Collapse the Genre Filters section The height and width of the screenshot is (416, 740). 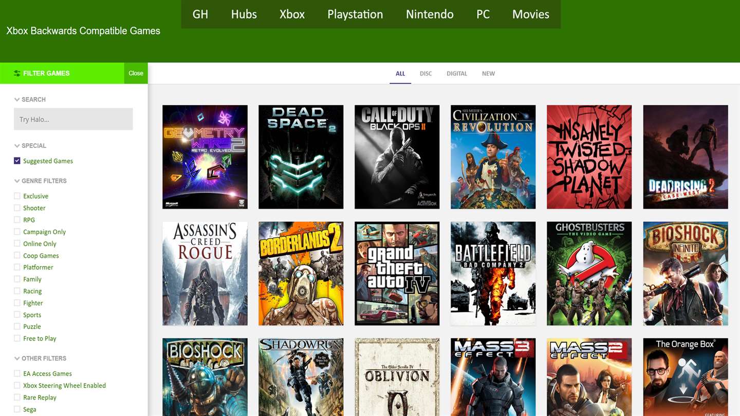pos(17,181)
